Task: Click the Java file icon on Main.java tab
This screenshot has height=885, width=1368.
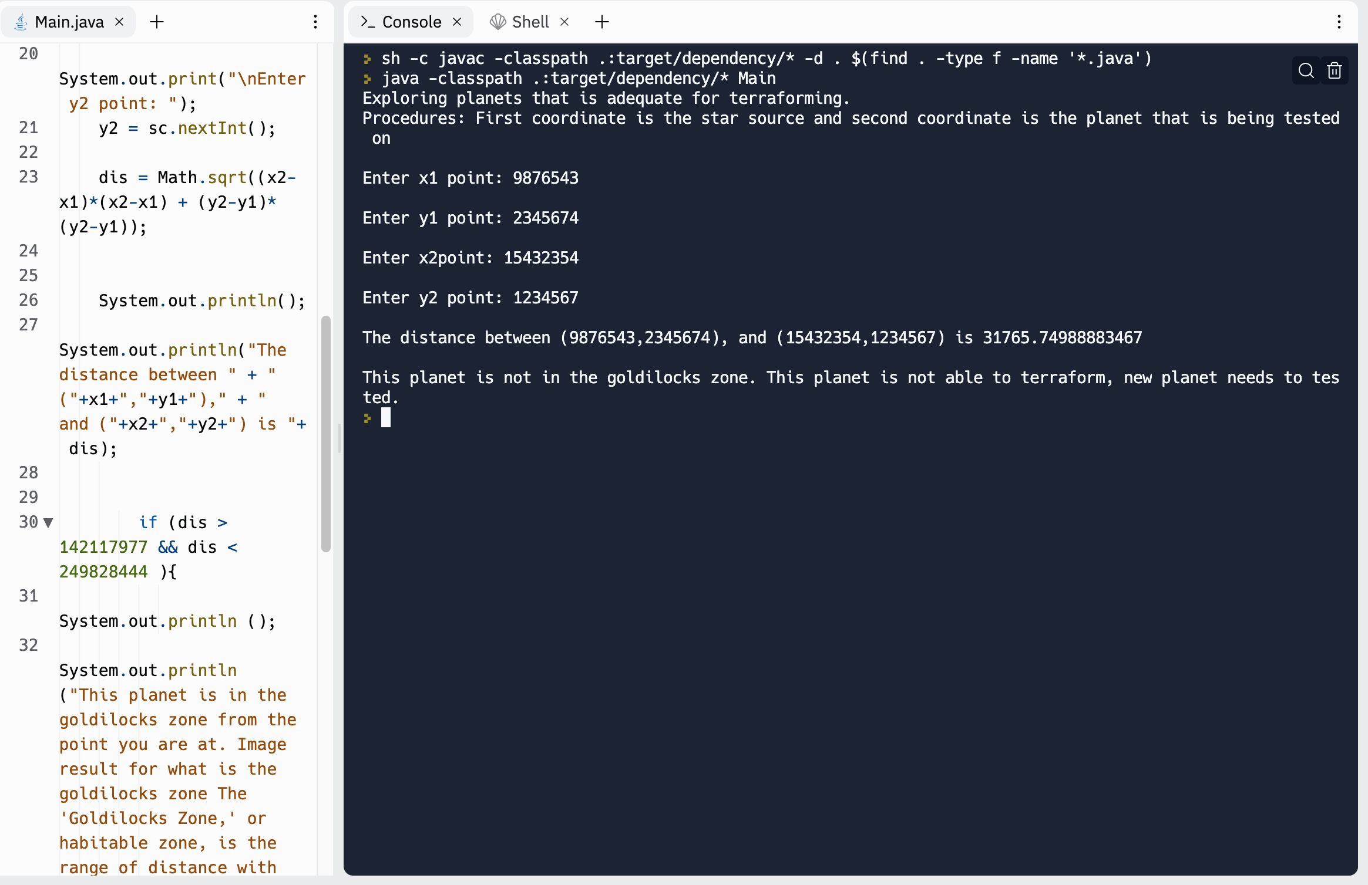Action: point(21,22)
